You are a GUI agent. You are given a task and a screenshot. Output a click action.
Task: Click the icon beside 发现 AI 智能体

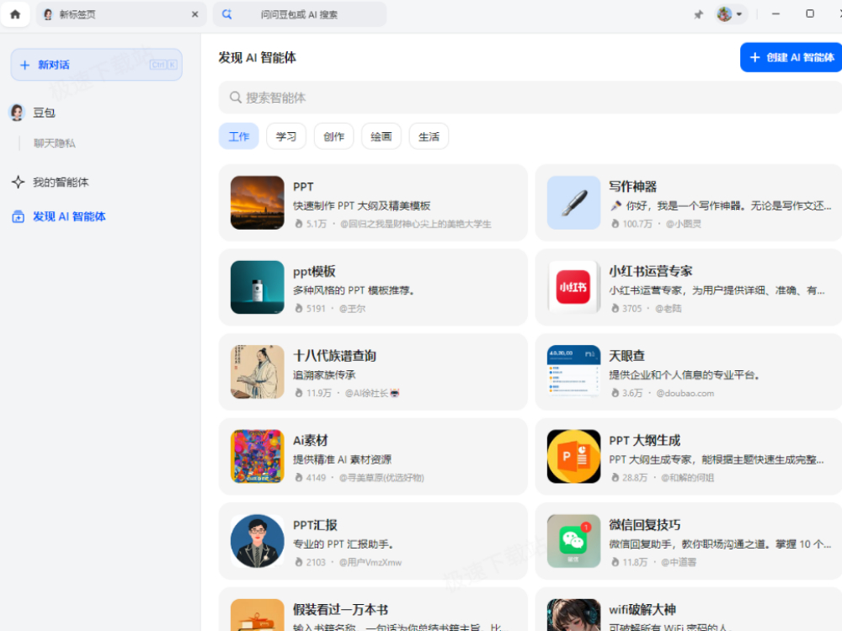pos(19,217)
